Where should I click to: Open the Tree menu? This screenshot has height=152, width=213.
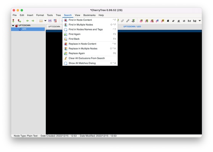pos(58,15)
